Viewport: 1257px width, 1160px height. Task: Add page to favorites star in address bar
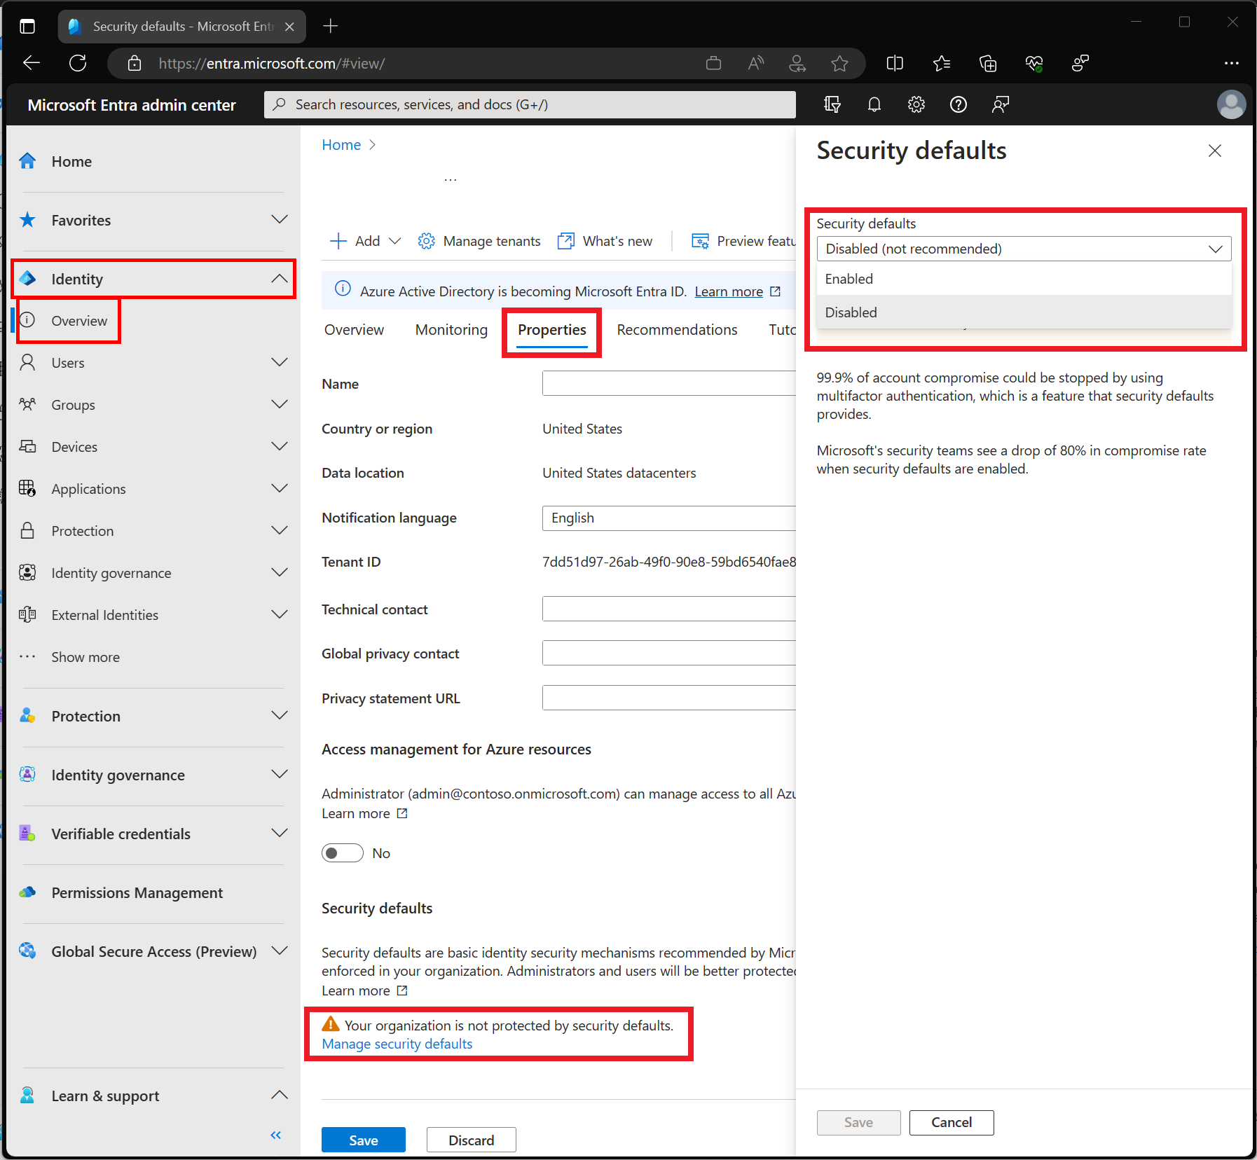pos(839,64)
